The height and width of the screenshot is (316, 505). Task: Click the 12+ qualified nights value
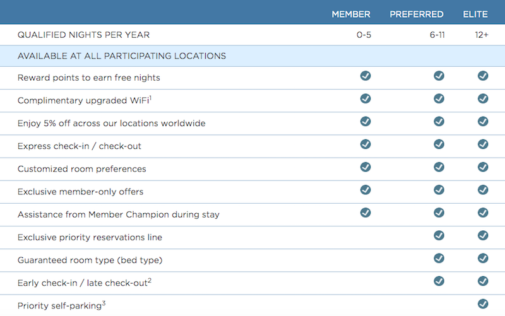[482, 35]
